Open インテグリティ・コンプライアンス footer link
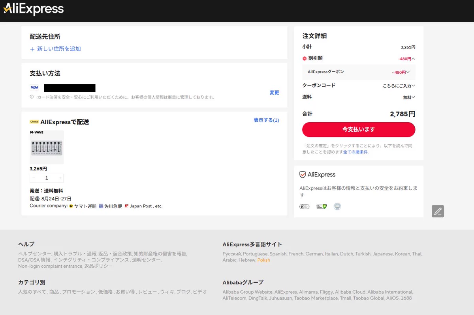Viewport: 474px width, 315px height. [x=91, y=260]
